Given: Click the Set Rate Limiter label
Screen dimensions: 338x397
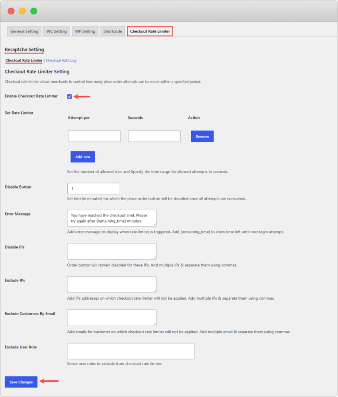Looking at the screenshot, I should click(x=19, y=113).
